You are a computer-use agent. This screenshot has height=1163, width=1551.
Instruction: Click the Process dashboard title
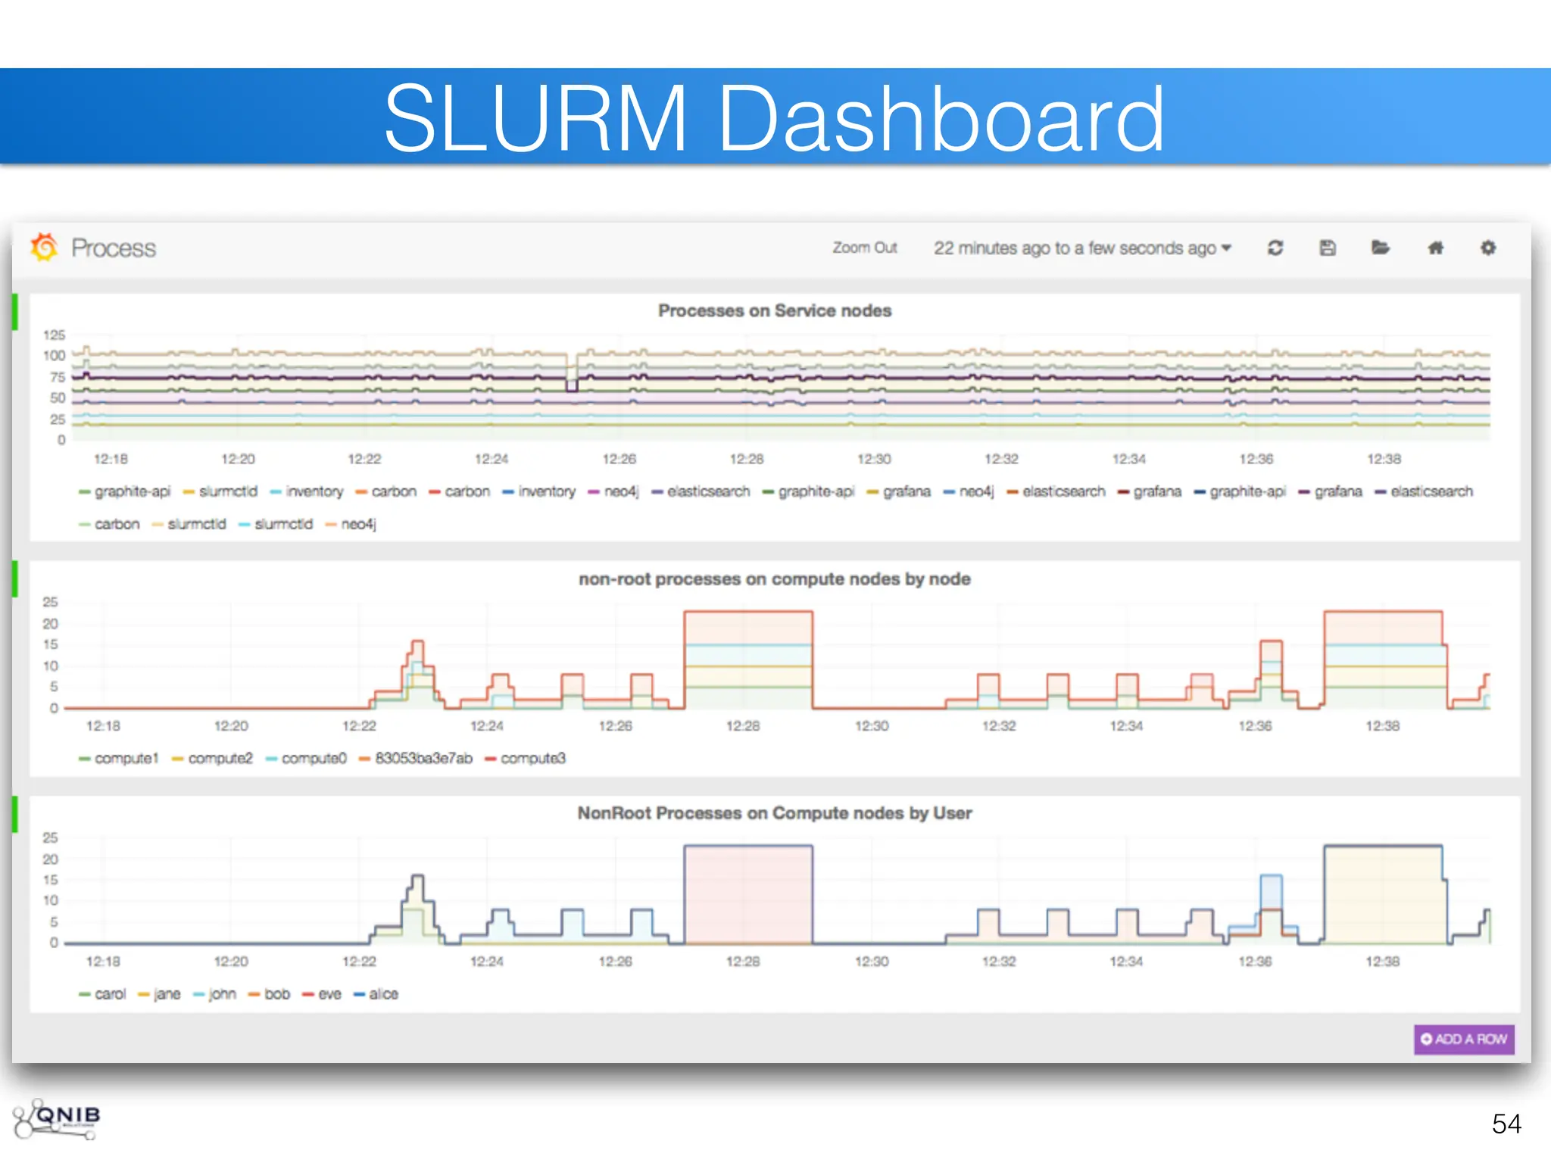[x=114, y=248]
